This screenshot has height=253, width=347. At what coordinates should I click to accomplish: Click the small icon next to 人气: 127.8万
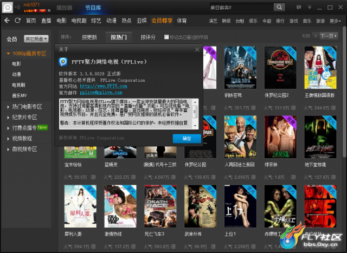pyautogui.click(x=333, y=177)
